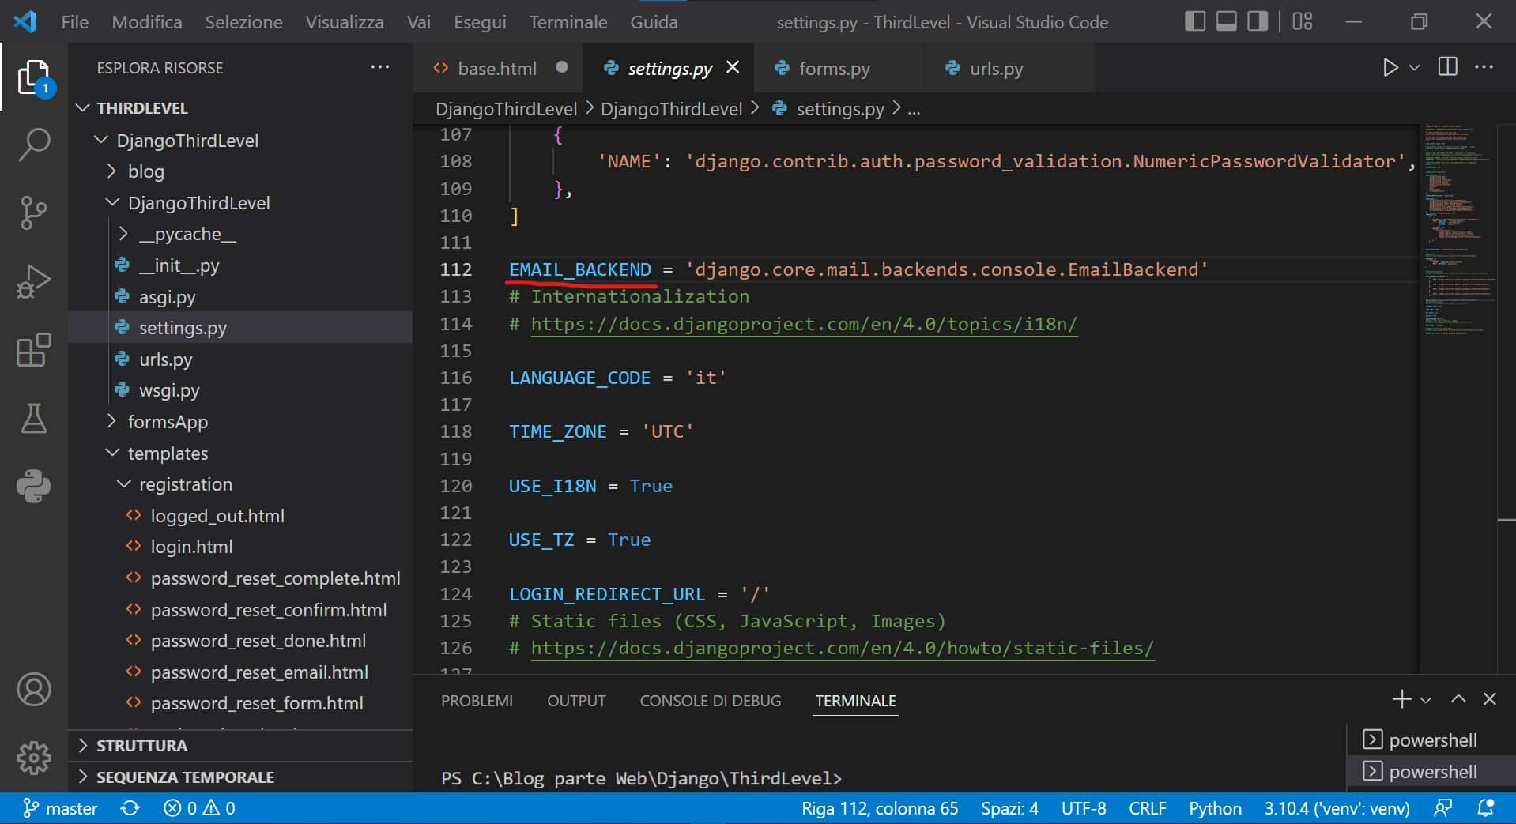Change Python interpreter 3.10.4 venv
Screen dimensions: 1516x824
pos(1337,808)
